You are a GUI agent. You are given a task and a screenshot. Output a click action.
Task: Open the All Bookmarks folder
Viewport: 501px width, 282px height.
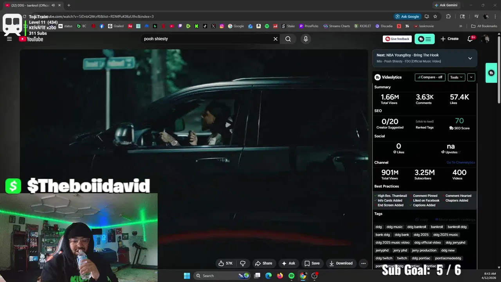click(484, 26)
